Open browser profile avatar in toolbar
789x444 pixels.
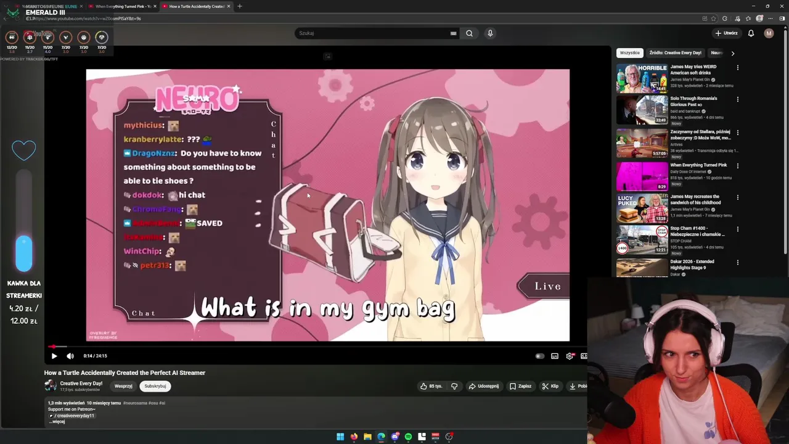[x=759, y=18]
